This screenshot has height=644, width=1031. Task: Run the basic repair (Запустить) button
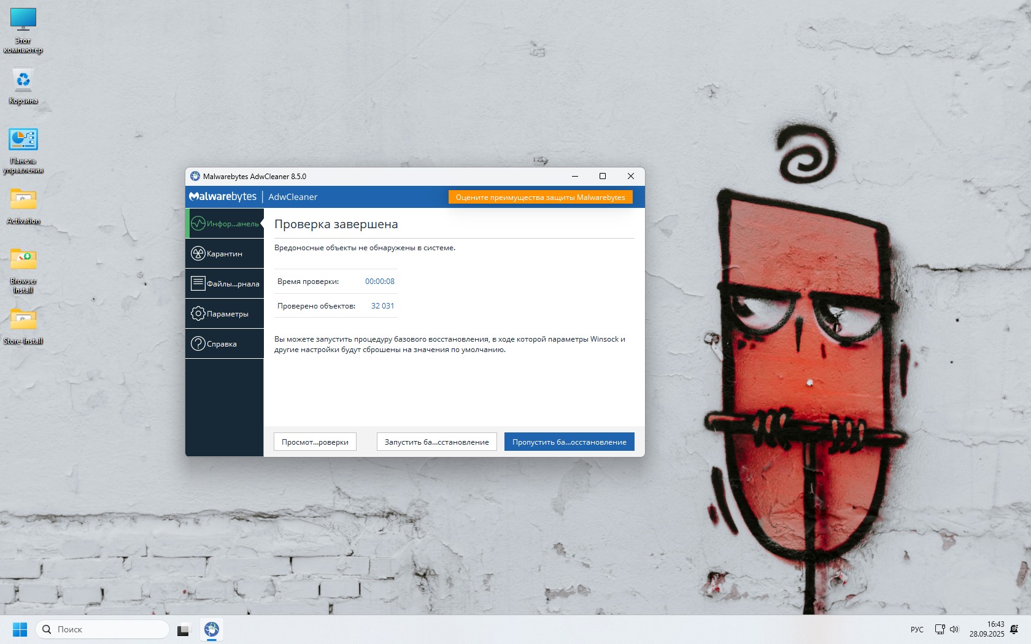click(436, 442)
